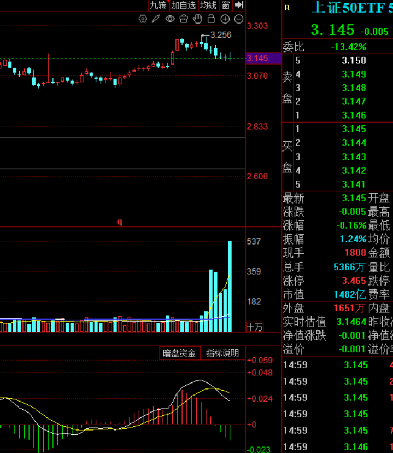Toggle the chart lock icon
393x453 pixels.
[211, 19]
